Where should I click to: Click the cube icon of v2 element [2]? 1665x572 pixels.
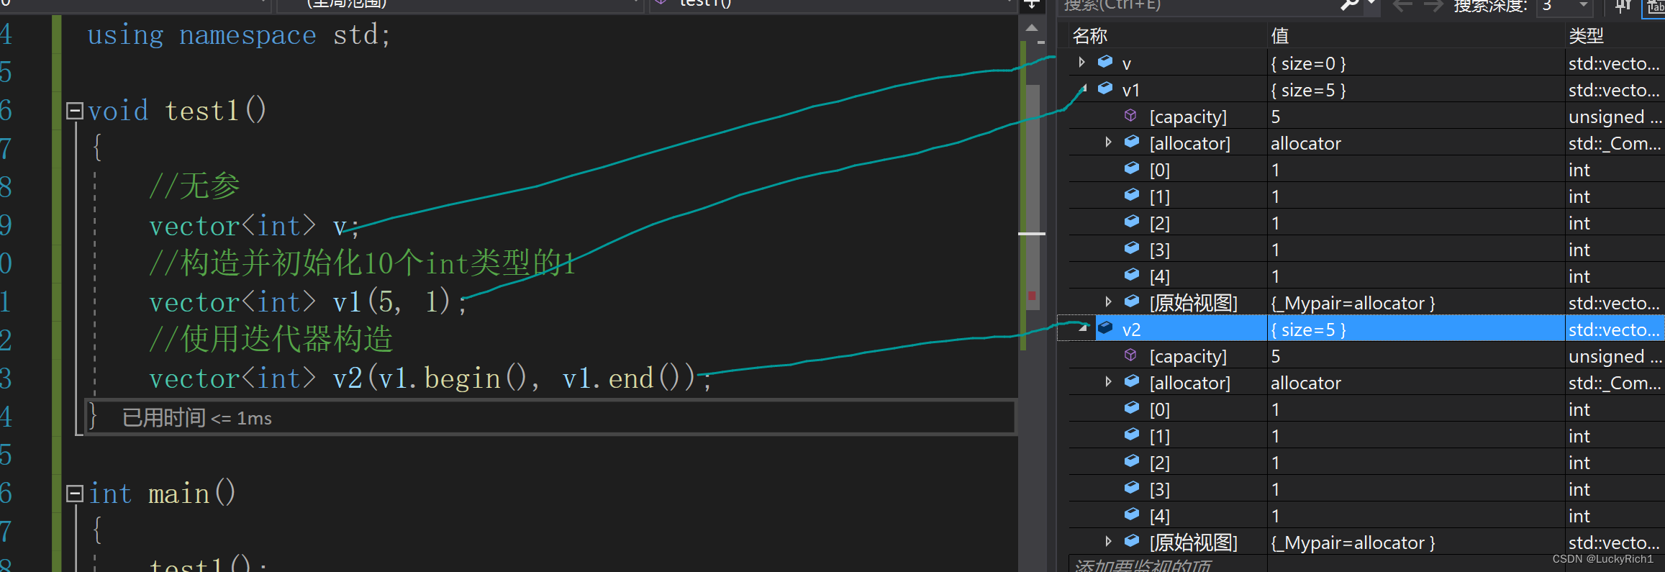click(1132, 462)
